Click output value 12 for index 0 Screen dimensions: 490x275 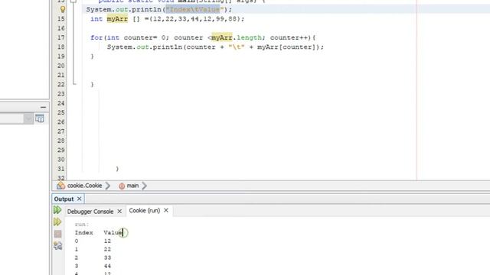point(107,241)
